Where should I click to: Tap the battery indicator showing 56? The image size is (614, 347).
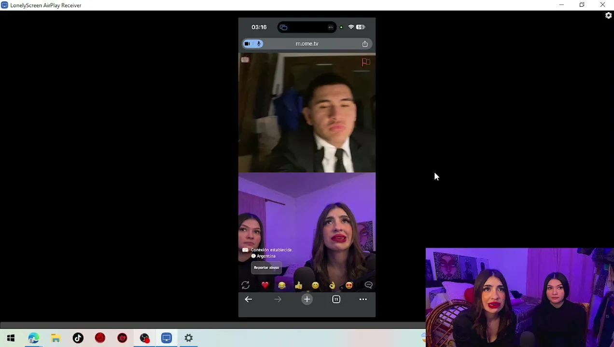(x=360, y=27)
